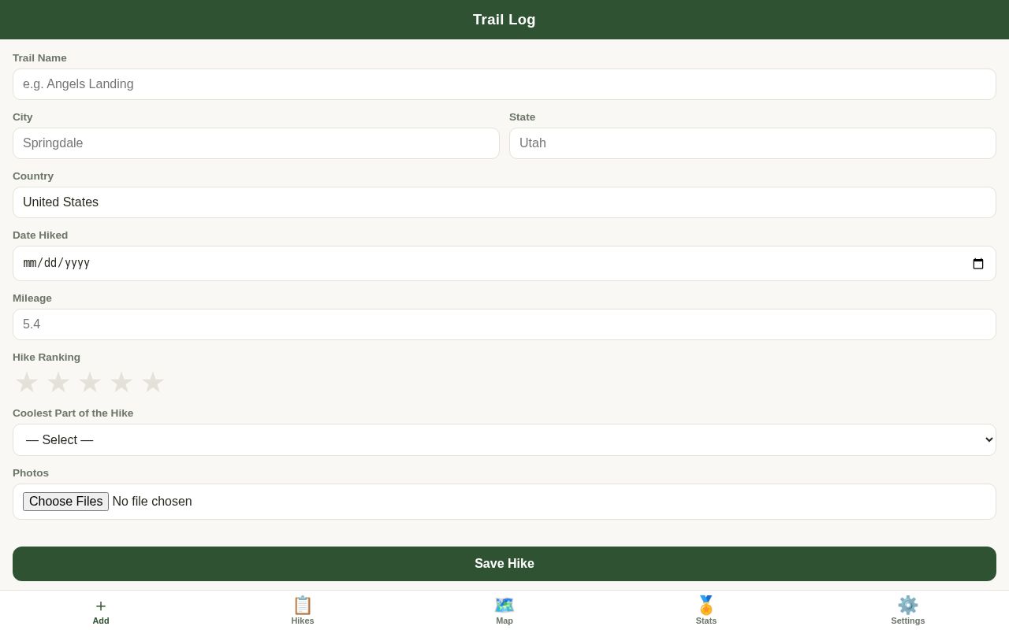The width and height of the screenshot is (1009, 630).
Task: Open the Add tab plus icon
Action: 101,606
